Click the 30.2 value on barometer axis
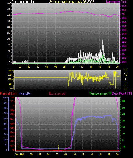Screen dimensions: 133x158 pyautogui.click(x=124, y=6)
